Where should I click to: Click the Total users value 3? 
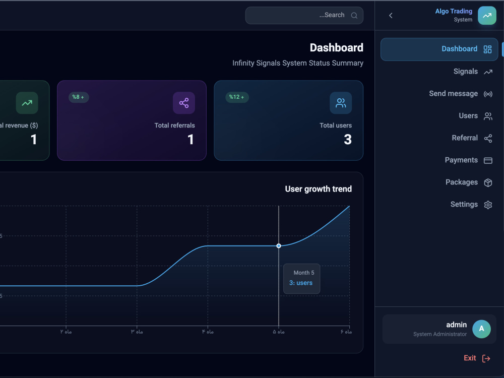347,140
